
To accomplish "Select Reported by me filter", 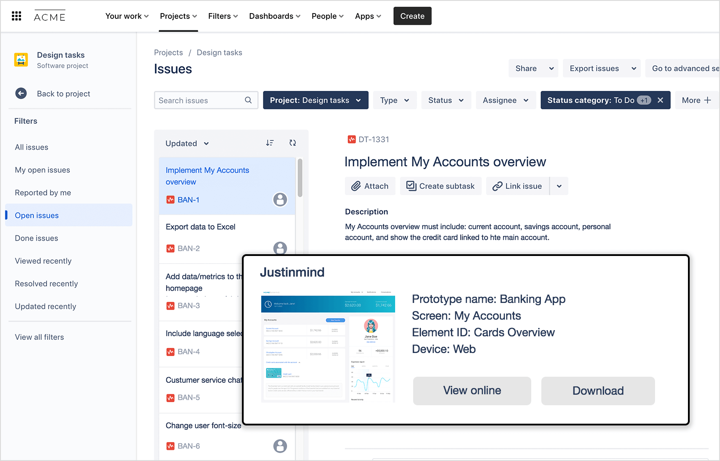I will tap(43, 193).
